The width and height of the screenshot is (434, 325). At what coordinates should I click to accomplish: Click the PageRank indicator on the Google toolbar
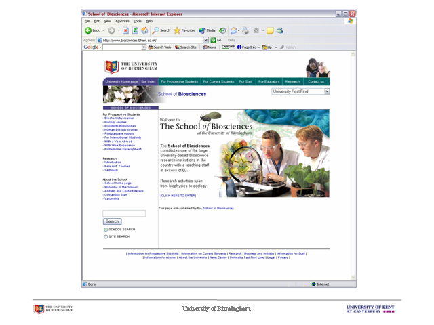tap(228, 47)
